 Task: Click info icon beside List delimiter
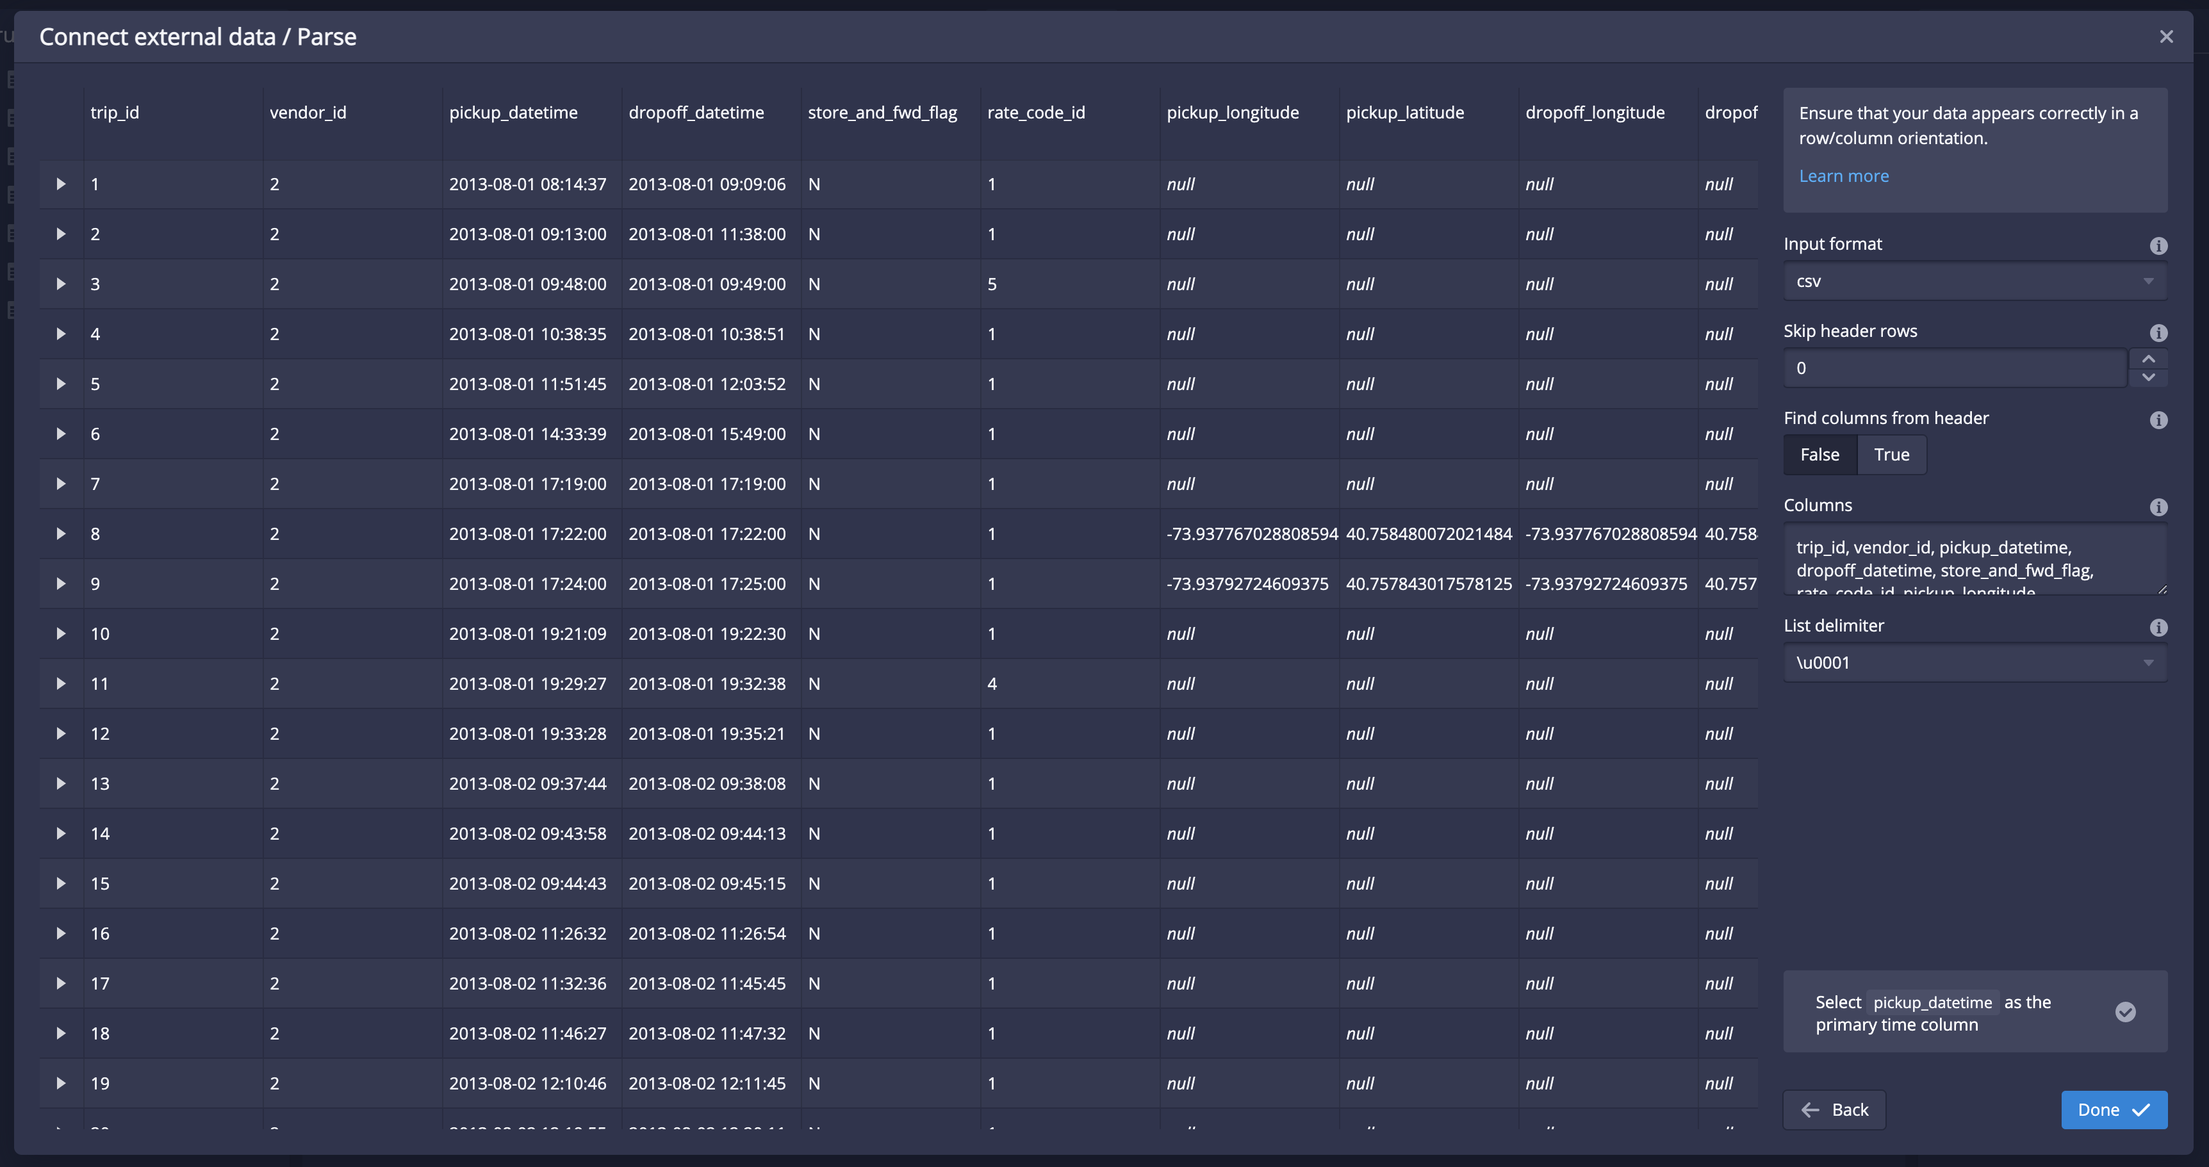click(2158, 628)
